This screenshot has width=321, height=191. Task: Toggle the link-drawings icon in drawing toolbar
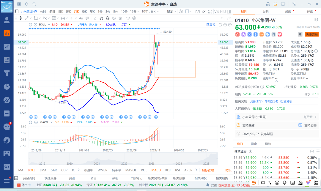click(128, 18)
